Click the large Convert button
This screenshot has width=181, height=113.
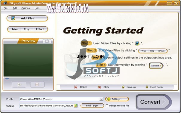pyautogui.click(x=154, y=102)
